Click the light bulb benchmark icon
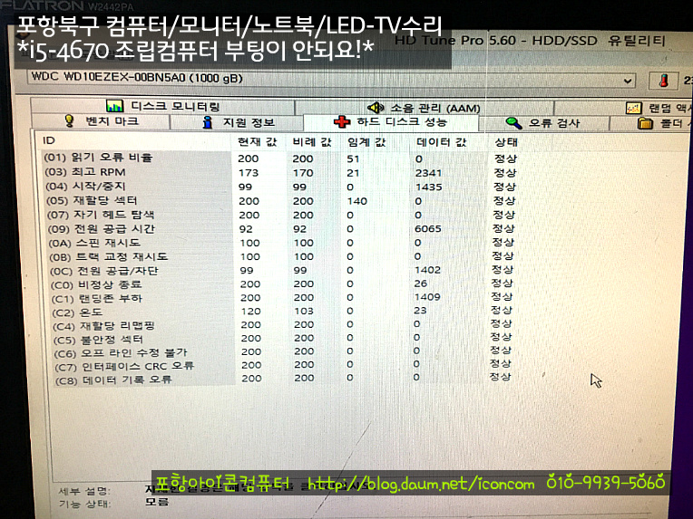The width and height of the screenshot is (693, 519). (x=69, y=120)
